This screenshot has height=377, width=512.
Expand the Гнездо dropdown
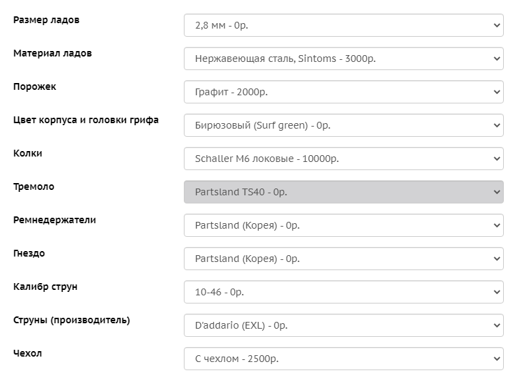point(343,259)
